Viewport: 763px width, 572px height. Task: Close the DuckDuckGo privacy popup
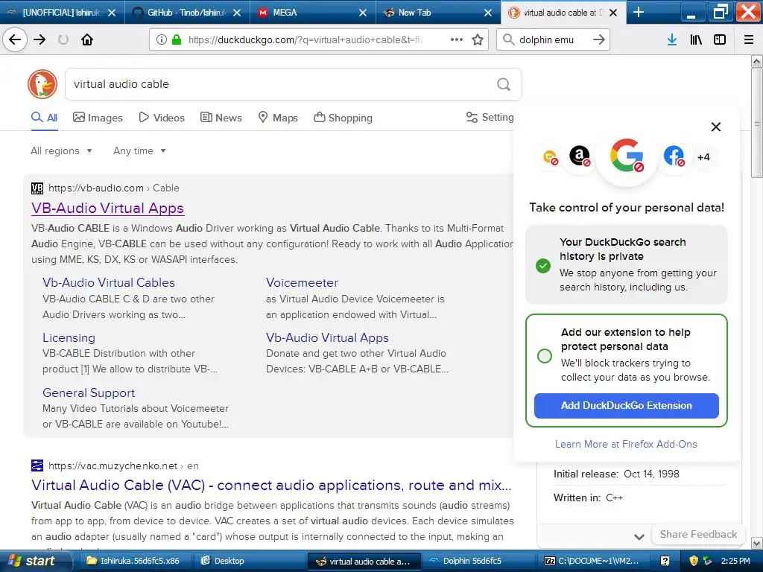tap(716, 127)
